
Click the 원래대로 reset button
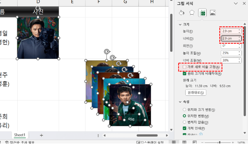tap(195, 93)
